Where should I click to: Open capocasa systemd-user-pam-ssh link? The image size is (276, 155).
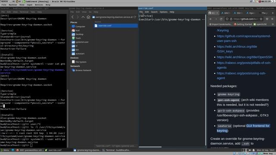pyautogui.click(x=244, y=38)
